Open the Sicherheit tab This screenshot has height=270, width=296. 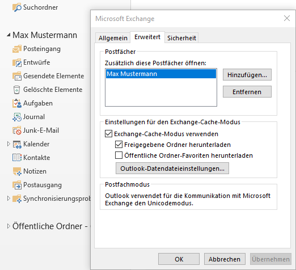(181, 38)
